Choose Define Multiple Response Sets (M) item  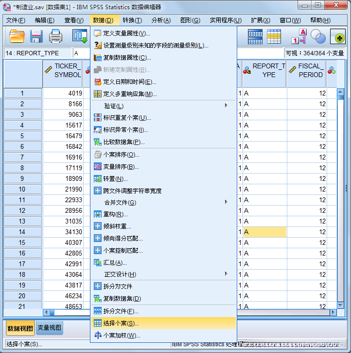pyautogui.click(x=163, y=94)
